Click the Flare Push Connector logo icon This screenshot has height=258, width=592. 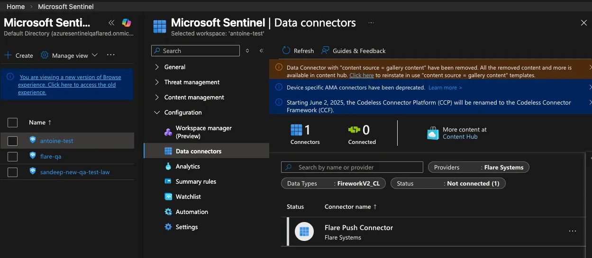[x=304, y=231]
